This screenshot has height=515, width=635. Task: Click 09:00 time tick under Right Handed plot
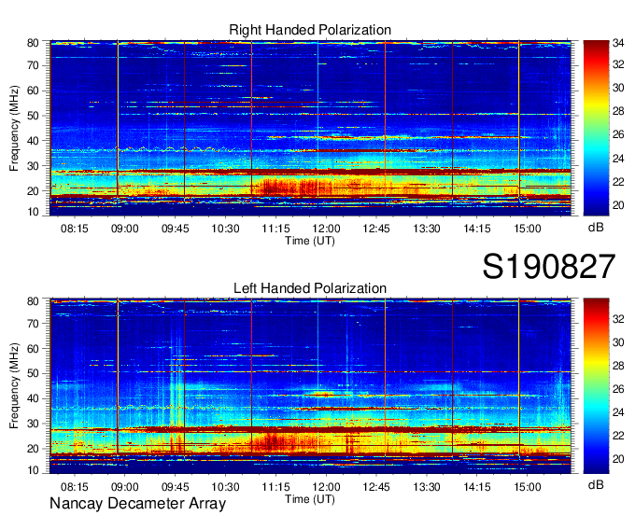pos(125,229)
